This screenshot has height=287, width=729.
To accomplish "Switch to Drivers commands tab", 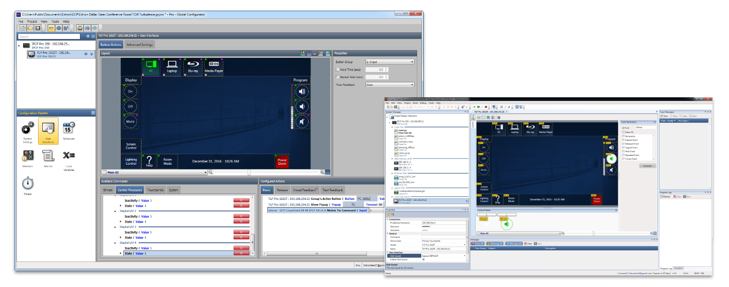I will pyautogui.click(x=108, y=190).
